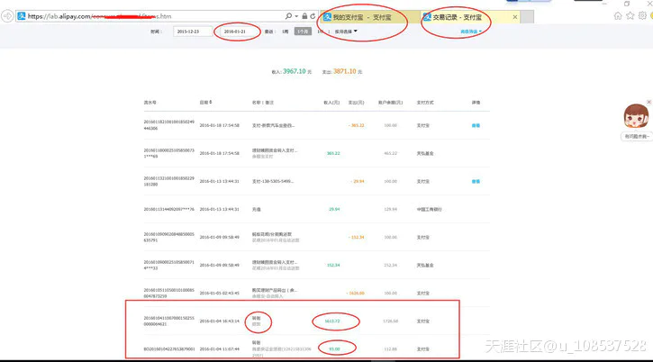Click the total income figure 3967.10
The width and height of the screenshot is (653, 362).
tap(295, 71)
